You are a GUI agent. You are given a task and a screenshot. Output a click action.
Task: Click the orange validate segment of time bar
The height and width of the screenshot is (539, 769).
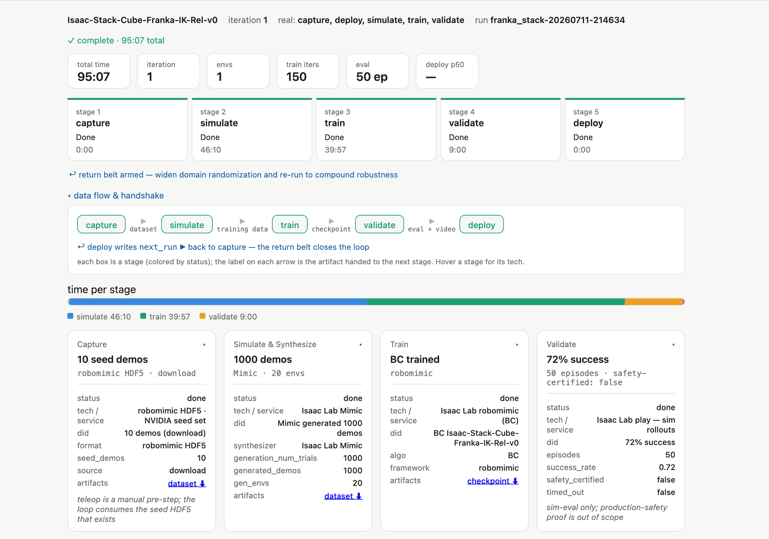tap(654, 302)
